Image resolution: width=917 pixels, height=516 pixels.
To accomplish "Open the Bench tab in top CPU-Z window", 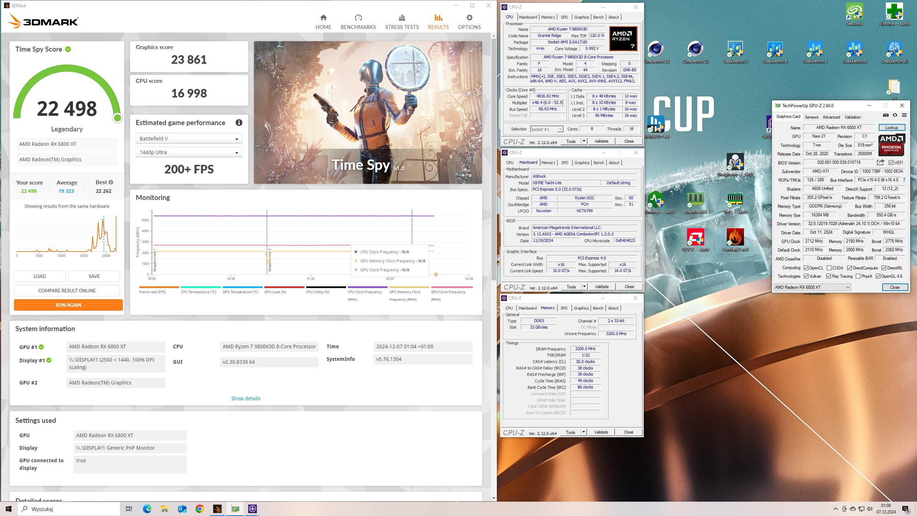I will [598, 17].
